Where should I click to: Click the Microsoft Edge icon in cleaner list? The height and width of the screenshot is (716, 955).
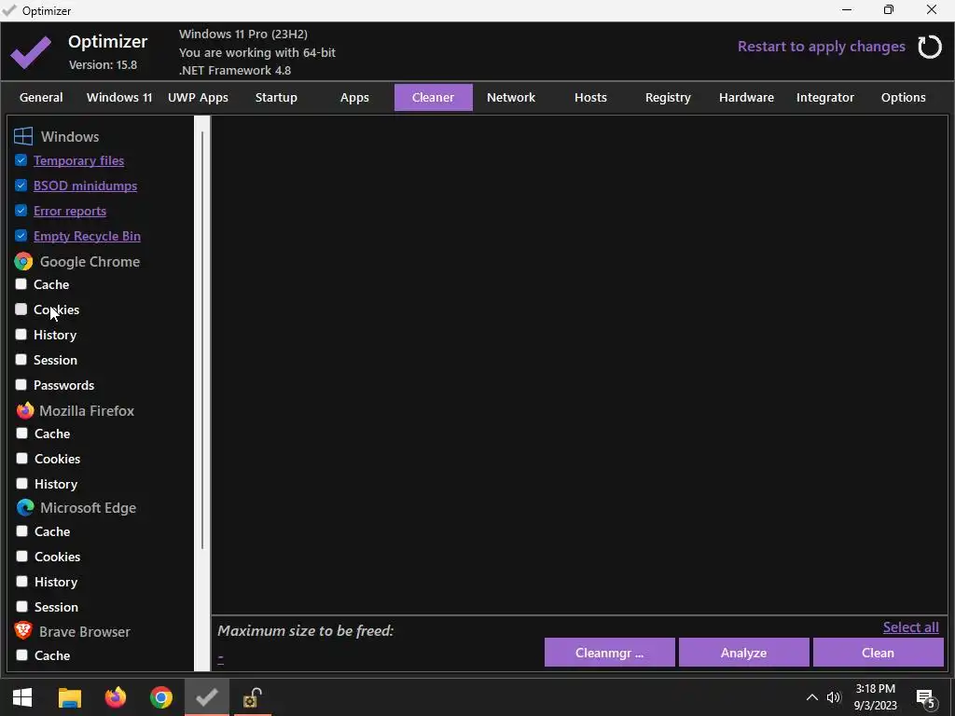(25, 507)
